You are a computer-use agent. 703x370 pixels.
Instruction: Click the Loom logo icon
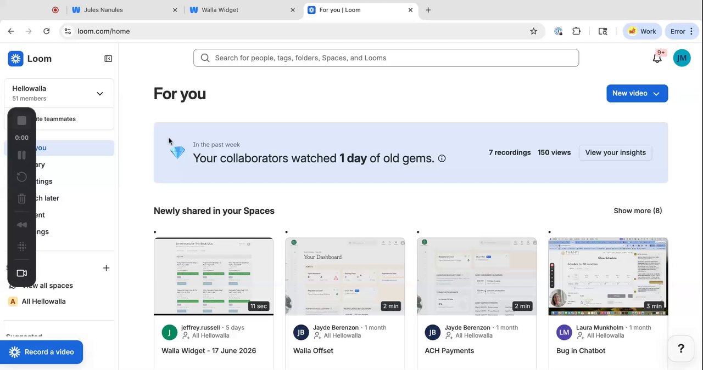tap(15, 59)
